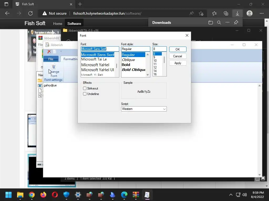Add this page to favorites star
This screenshot has height=201, width=269.
[x=201, y=13]
